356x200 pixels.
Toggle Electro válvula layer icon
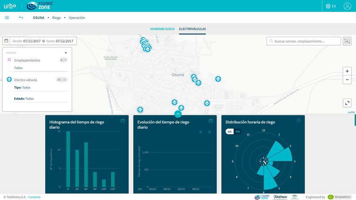tap(9, 79)
